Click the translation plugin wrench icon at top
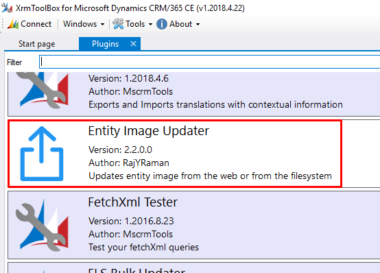380x273 pixels. point(42,90)
